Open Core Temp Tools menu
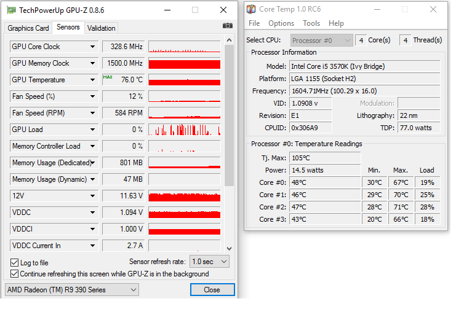 (x=311, y=23)
